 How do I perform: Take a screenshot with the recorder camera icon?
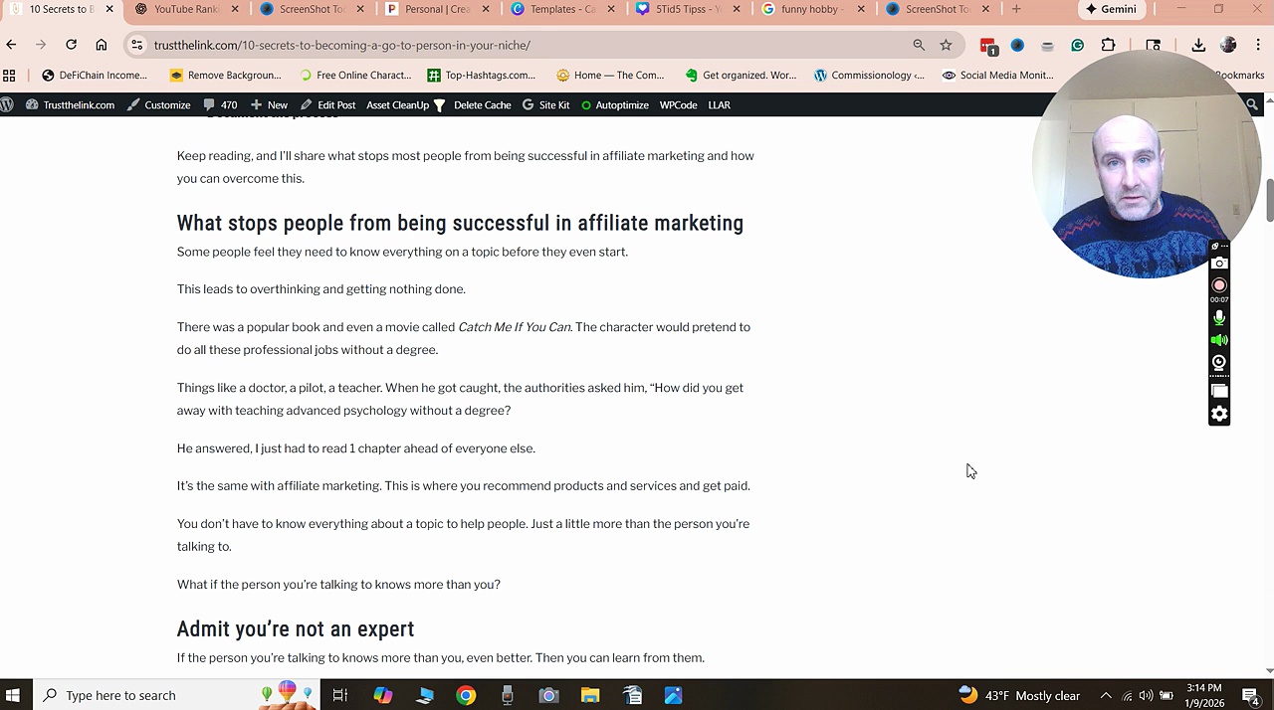(x=1219, y=263)
